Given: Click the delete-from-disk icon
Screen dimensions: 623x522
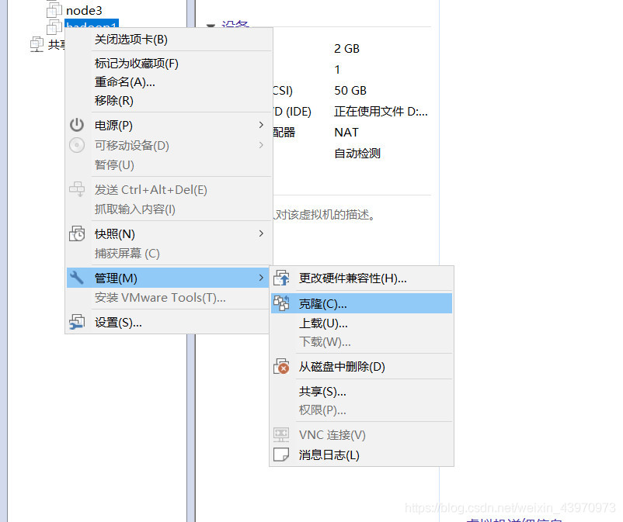Looking at the screenshot, I should pos(282,366).
